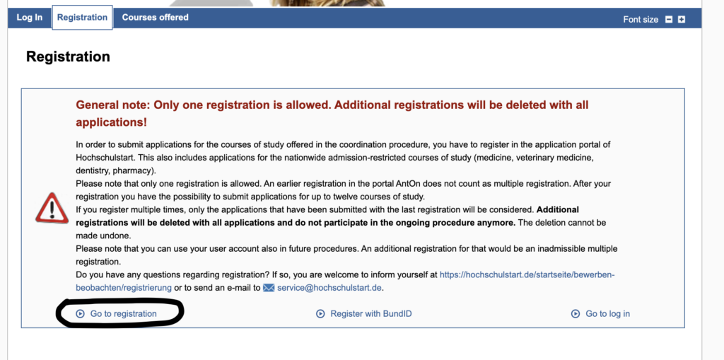Choose the Register with BundID link

(371, 313)
